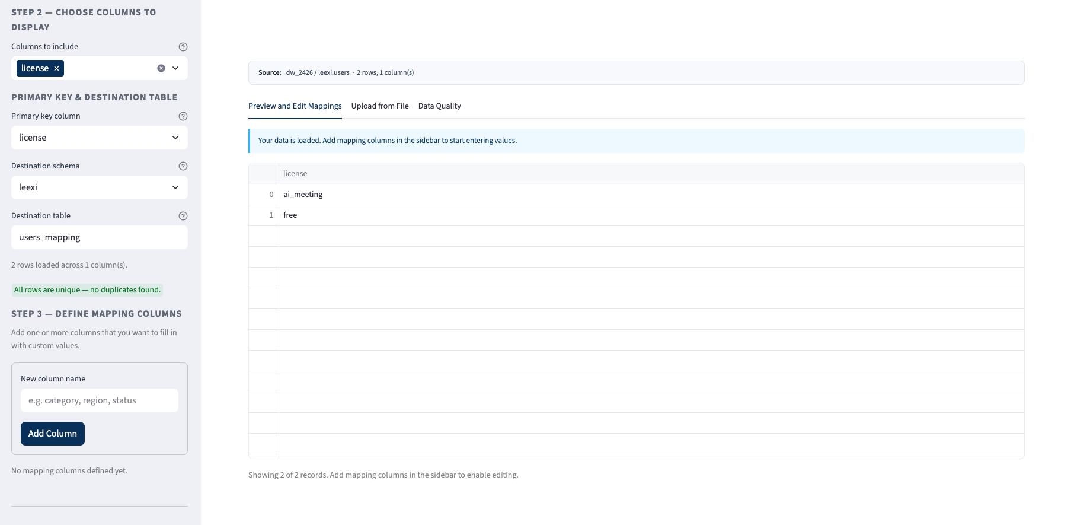1071x525 pixels.
Task: Click the '2 rows loaded across 1 column(s)' text
Action: (x=69, y=265)
